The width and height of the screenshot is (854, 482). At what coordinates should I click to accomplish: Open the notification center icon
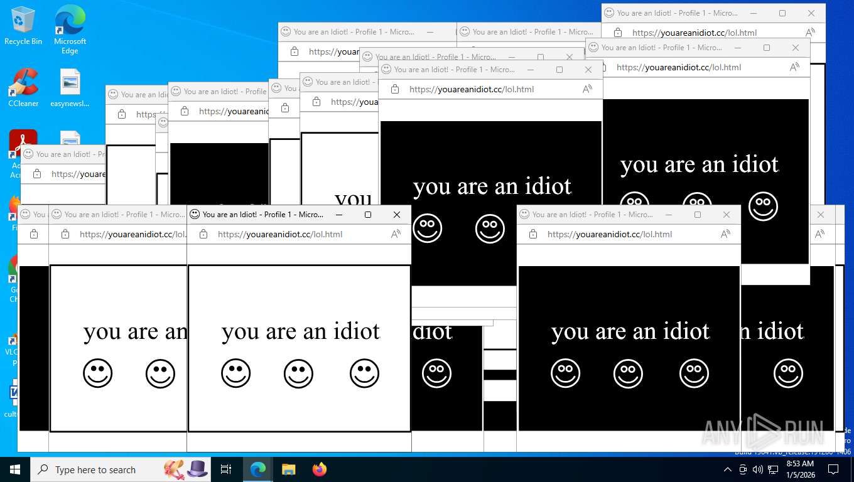[x=833, y=469]
